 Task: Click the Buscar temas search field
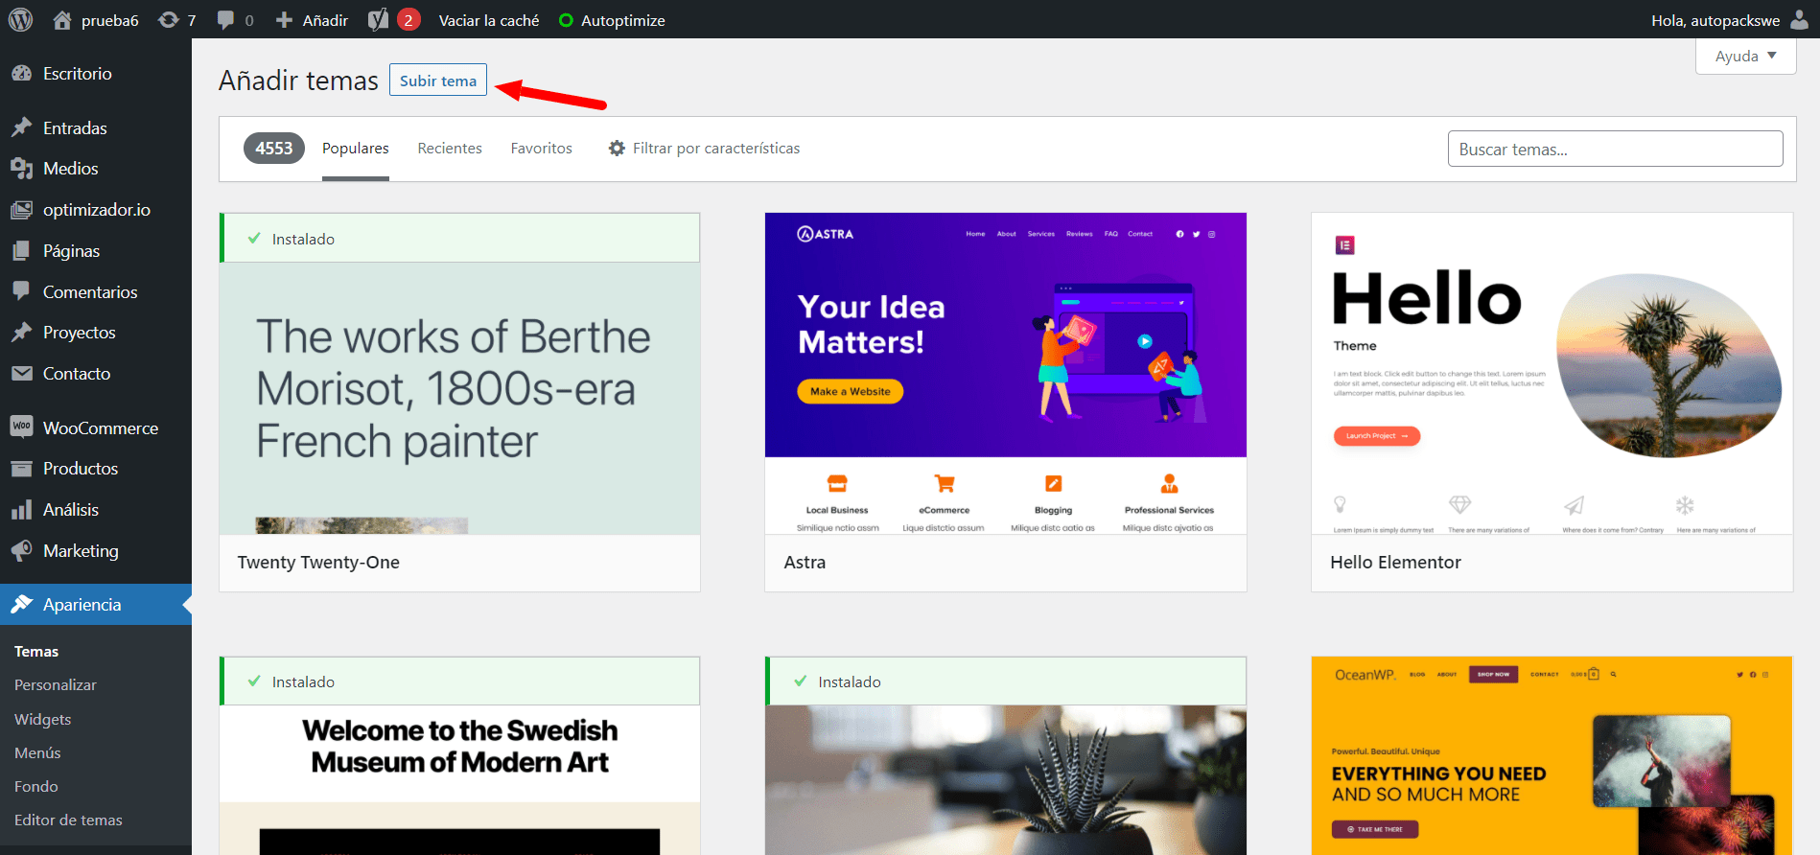1615,149
